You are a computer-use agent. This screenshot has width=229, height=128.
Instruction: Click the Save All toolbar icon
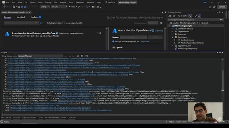coord(25,7)
